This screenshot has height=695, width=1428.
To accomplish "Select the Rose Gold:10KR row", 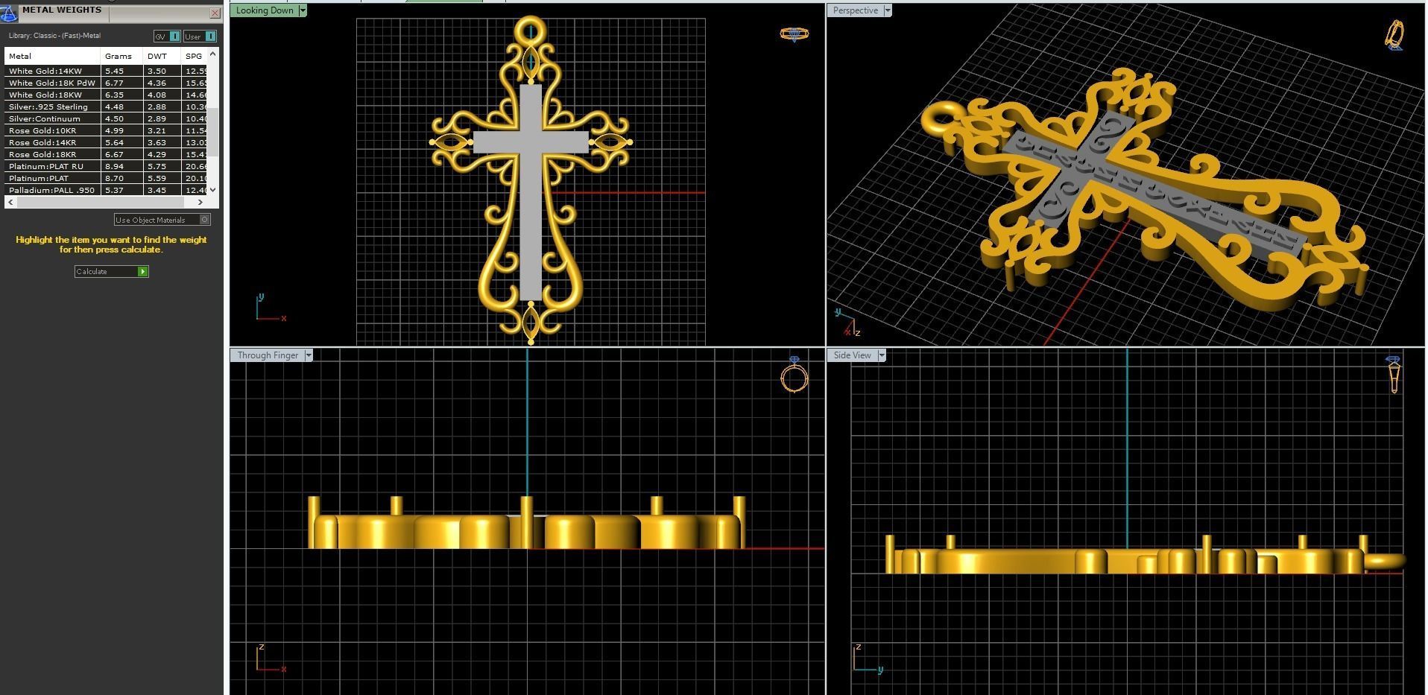I will 106,130.
